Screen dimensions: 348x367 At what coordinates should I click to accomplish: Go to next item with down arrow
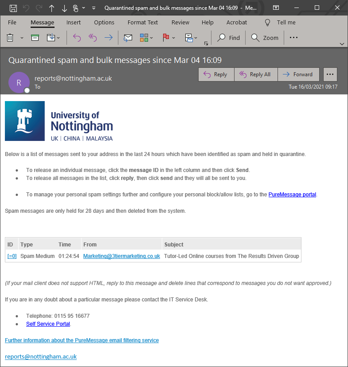tap(65, 8)
